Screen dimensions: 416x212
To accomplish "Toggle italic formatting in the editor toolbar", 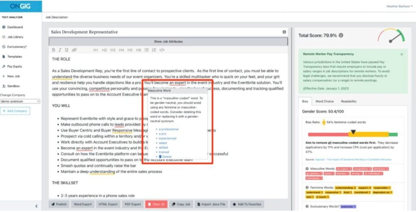I will click(60, 50).
